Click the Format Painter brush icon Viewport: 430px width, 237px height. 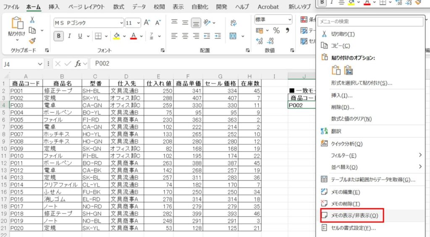pyautogui.click(x=32, y=41)
